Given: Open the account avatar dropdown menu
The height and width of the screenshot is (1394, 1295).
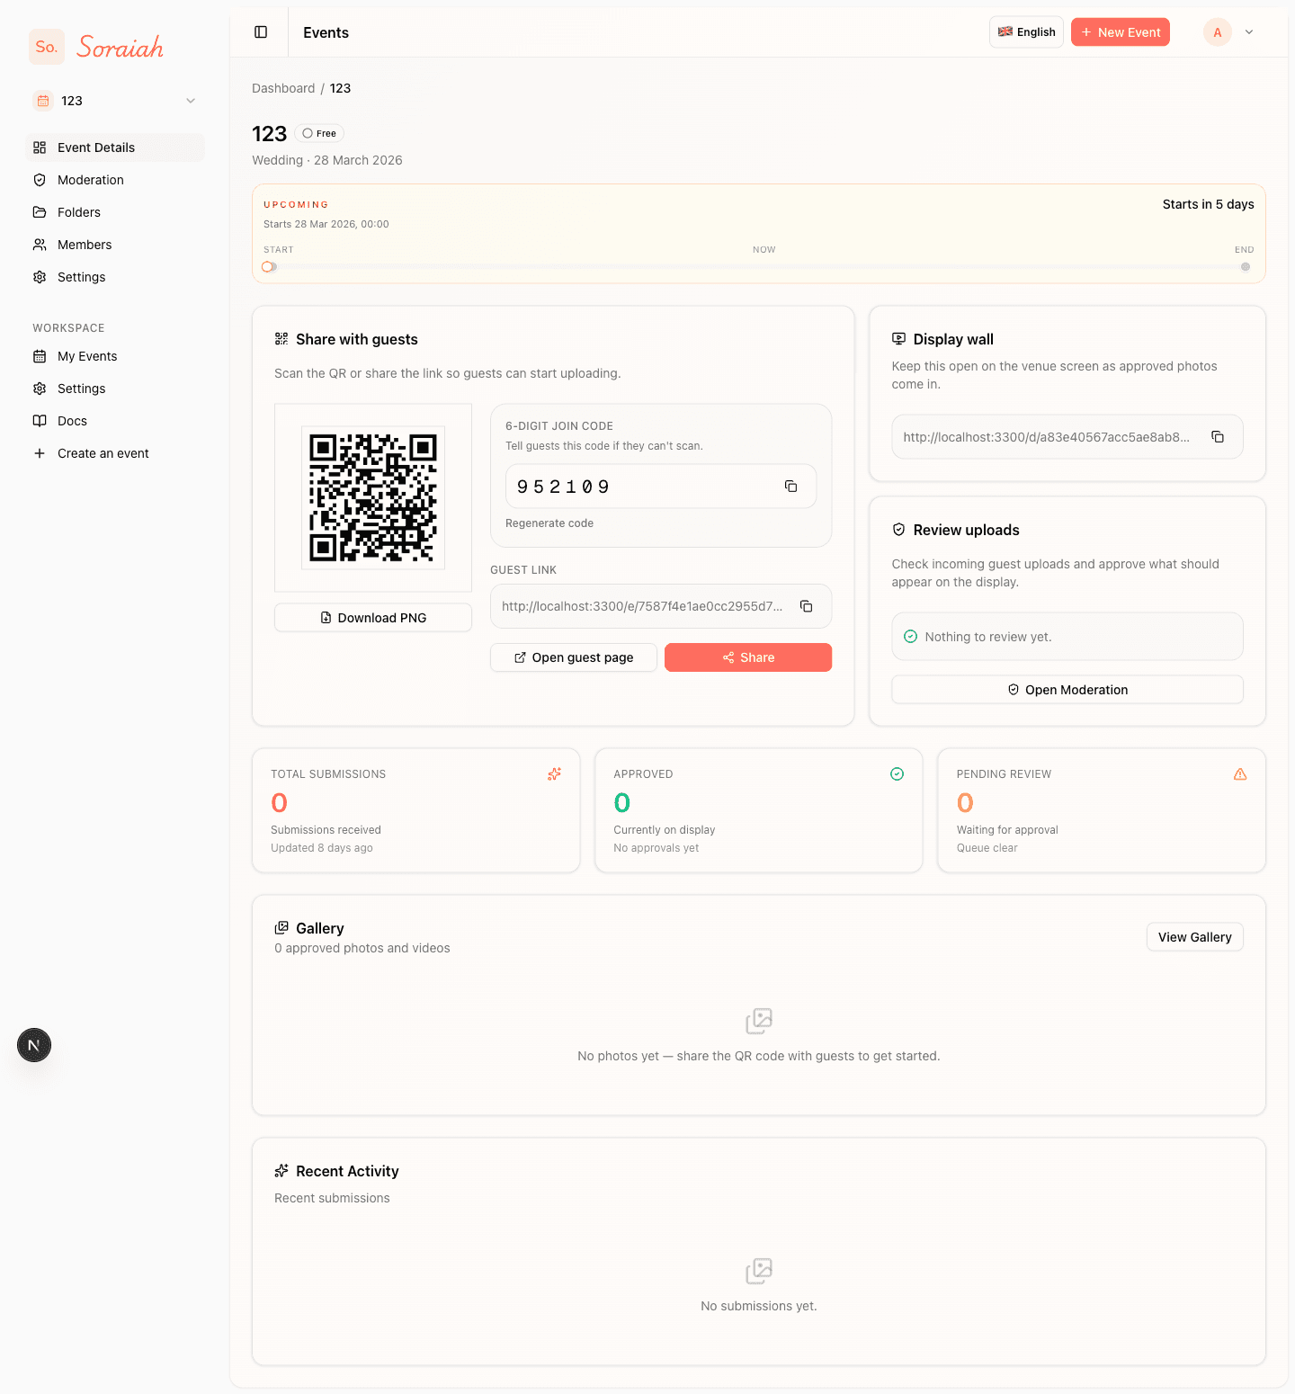Looking at the screenshot, I should (x=1229, y=31).
